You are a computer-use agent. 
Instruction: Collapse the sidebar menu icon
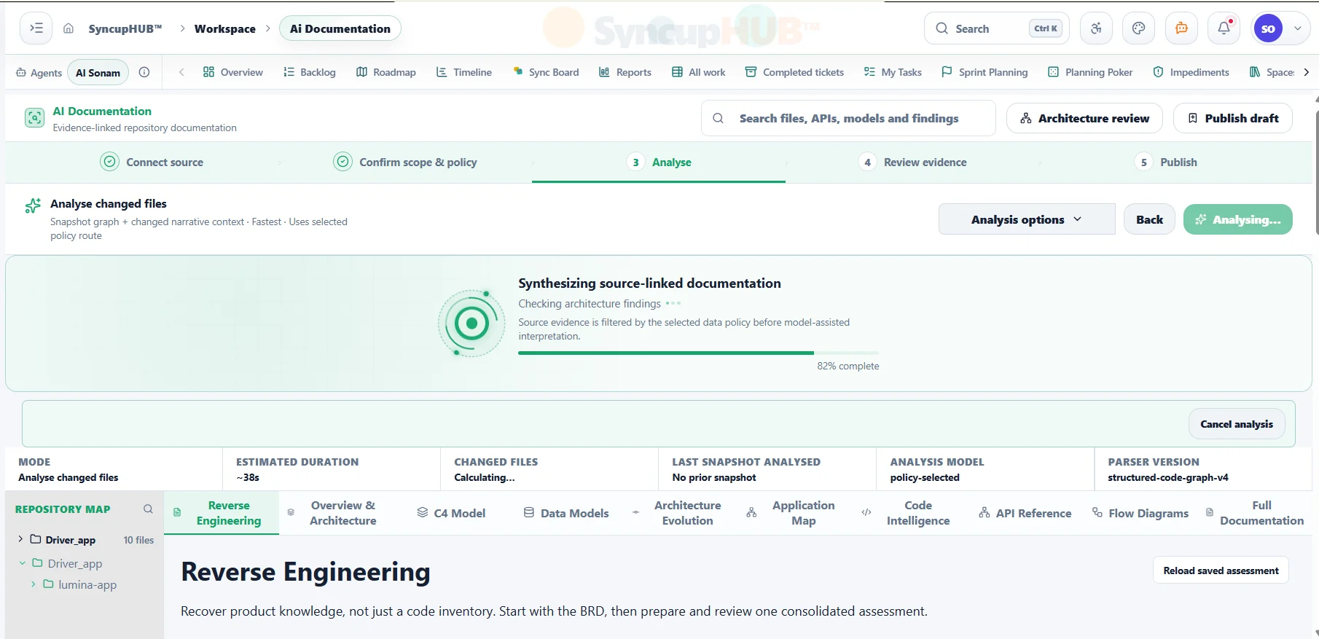pos(36,28)
